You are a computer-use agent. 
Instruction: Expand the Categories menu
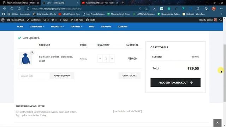(x=37, y=27)
